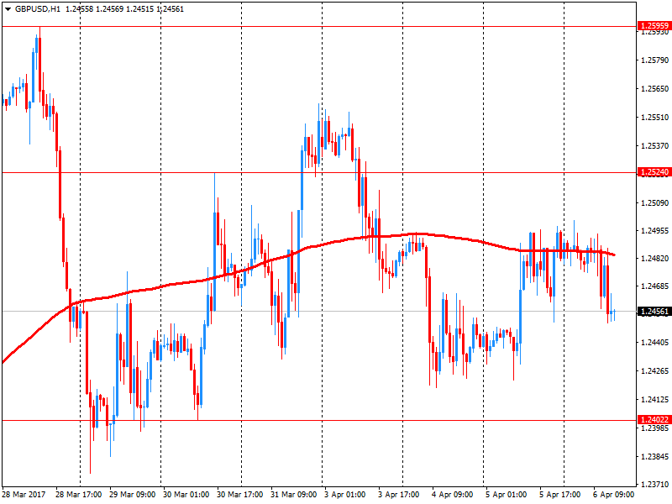Click the 1.24955 price axis label

pyautogui.click(x=654, y=230)
